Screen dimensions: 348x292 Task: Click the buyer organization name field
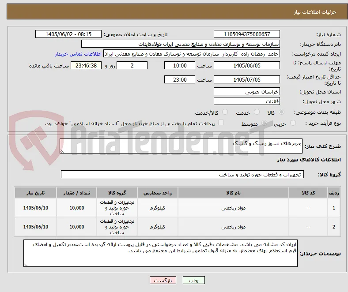click(181, 44)
